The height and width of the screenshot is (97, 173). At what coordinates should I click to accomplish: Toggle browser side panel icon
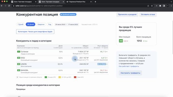click(x=164, y=6)
